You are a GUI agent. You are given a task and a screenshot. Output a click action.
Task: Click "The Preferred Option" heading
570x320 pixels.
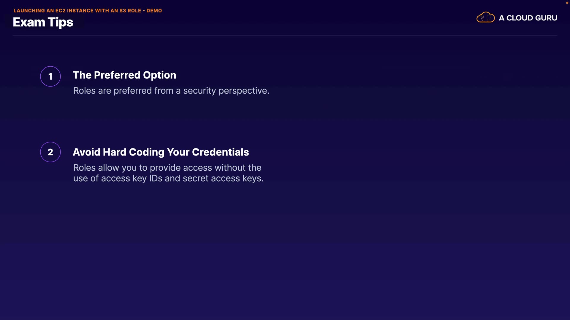click(x=124, y=75)
